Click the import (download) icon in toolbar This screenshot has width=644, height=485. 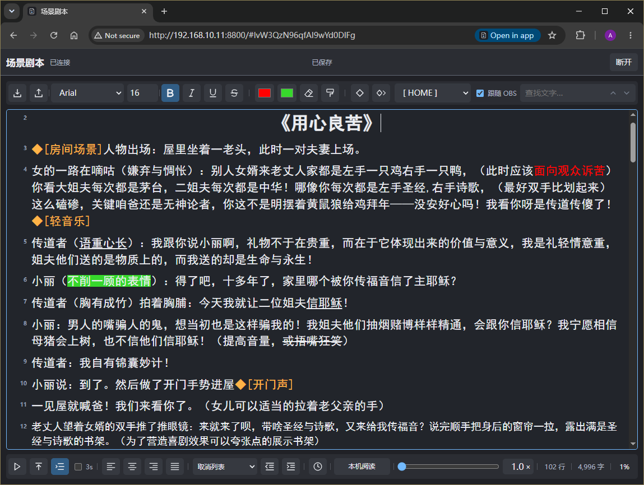point(17,93)
